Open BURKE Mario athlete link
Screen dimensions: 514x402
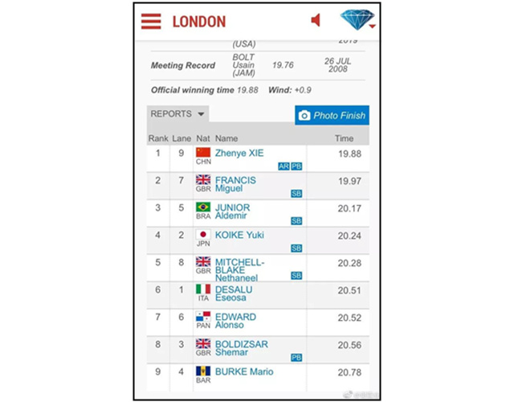click(x=244, y=371)
